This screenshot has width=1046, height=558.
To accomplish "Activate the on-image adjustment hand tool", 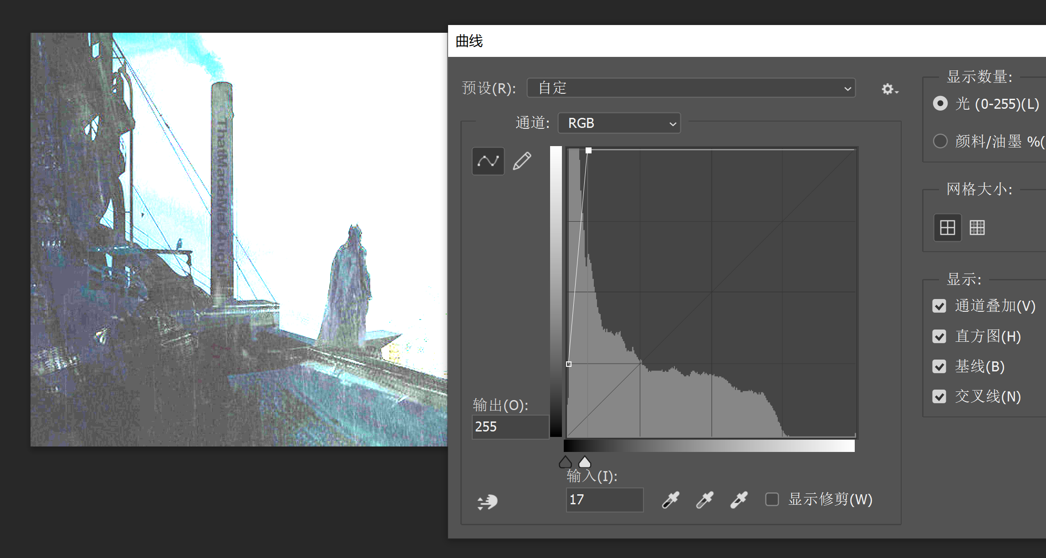I will click(487, 502).
